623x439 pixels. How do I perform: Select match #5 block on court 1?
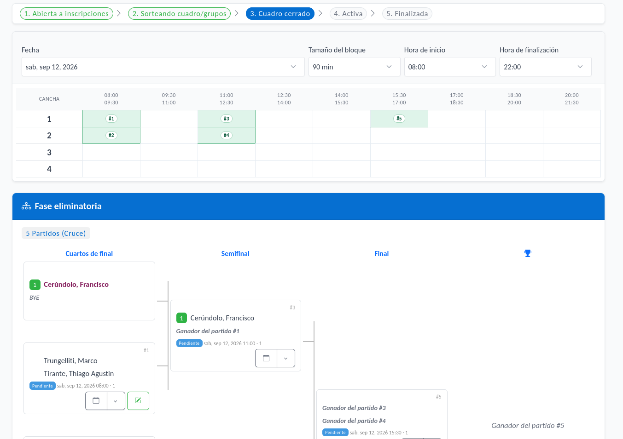[x=399, y=119]
